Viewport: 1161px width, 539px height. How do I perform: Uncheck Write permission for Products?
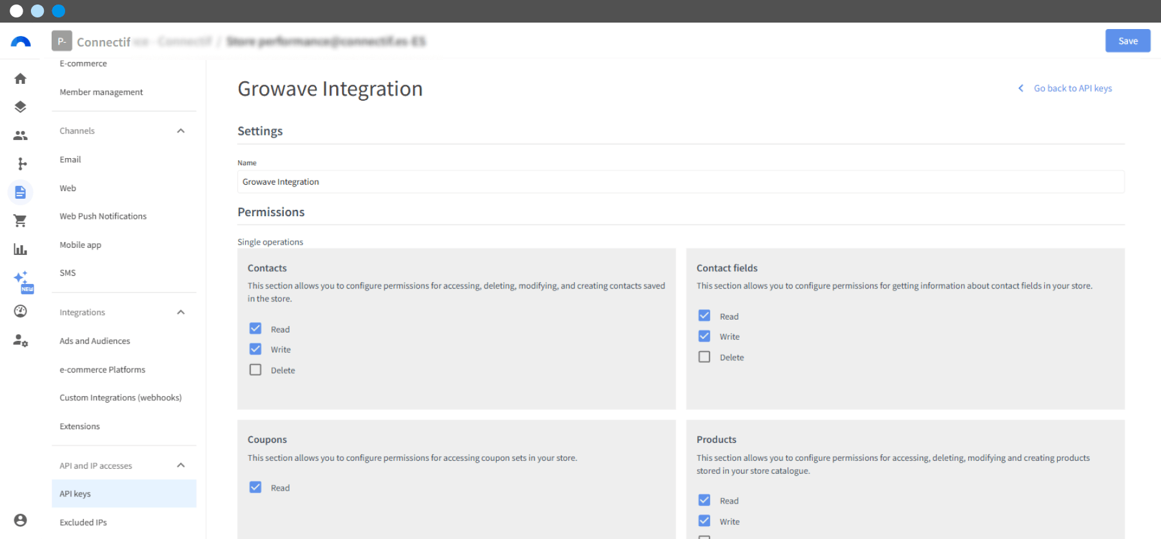(704, 521)
